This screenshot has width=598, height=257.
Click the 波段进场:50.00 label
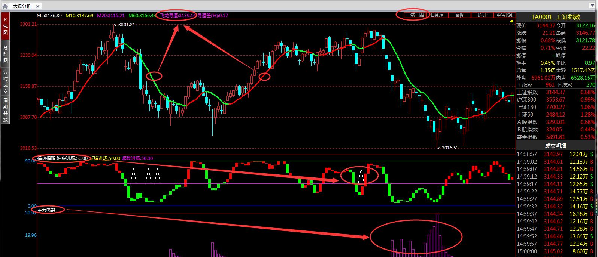(x=72, y=158)
